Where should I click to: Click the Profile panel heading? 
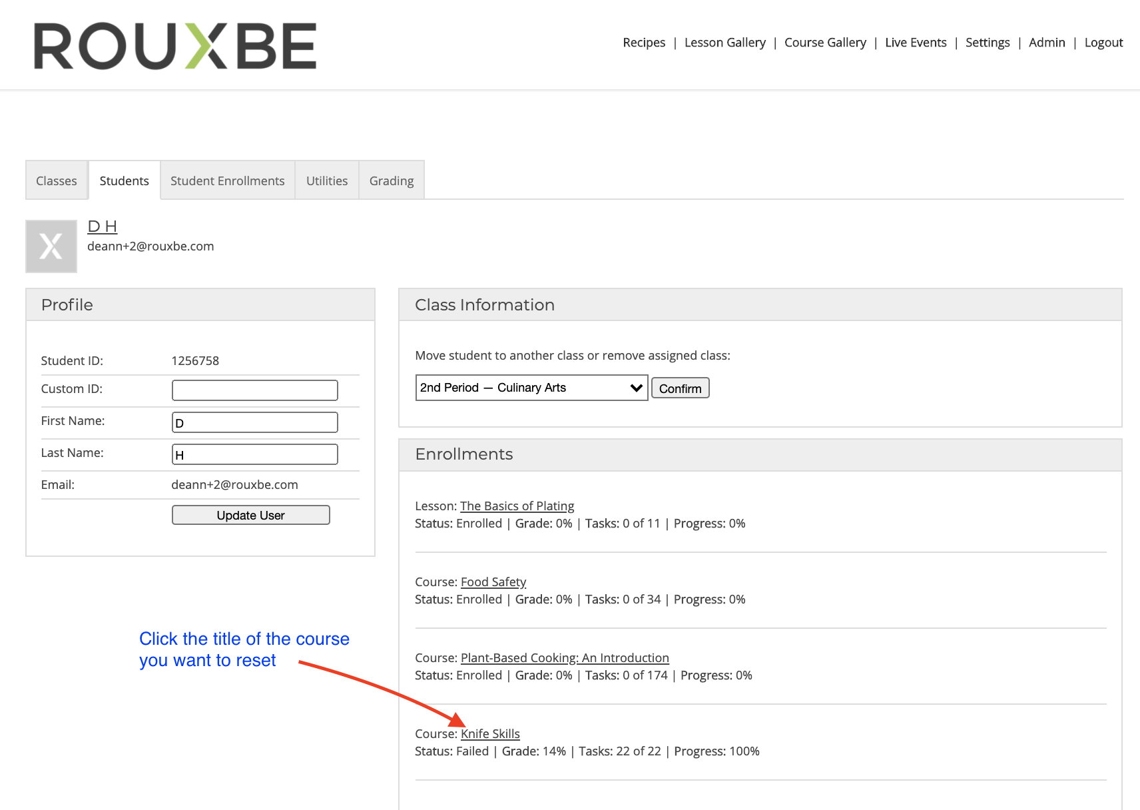pyautogui.click(x=67, y=305)
